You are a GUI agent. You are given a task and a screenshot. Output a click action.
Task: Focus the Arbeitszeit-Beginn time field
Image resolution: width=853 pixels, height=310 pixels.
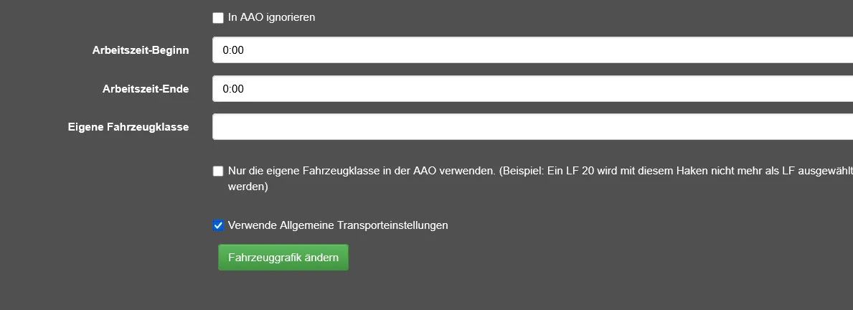point(532,50)
